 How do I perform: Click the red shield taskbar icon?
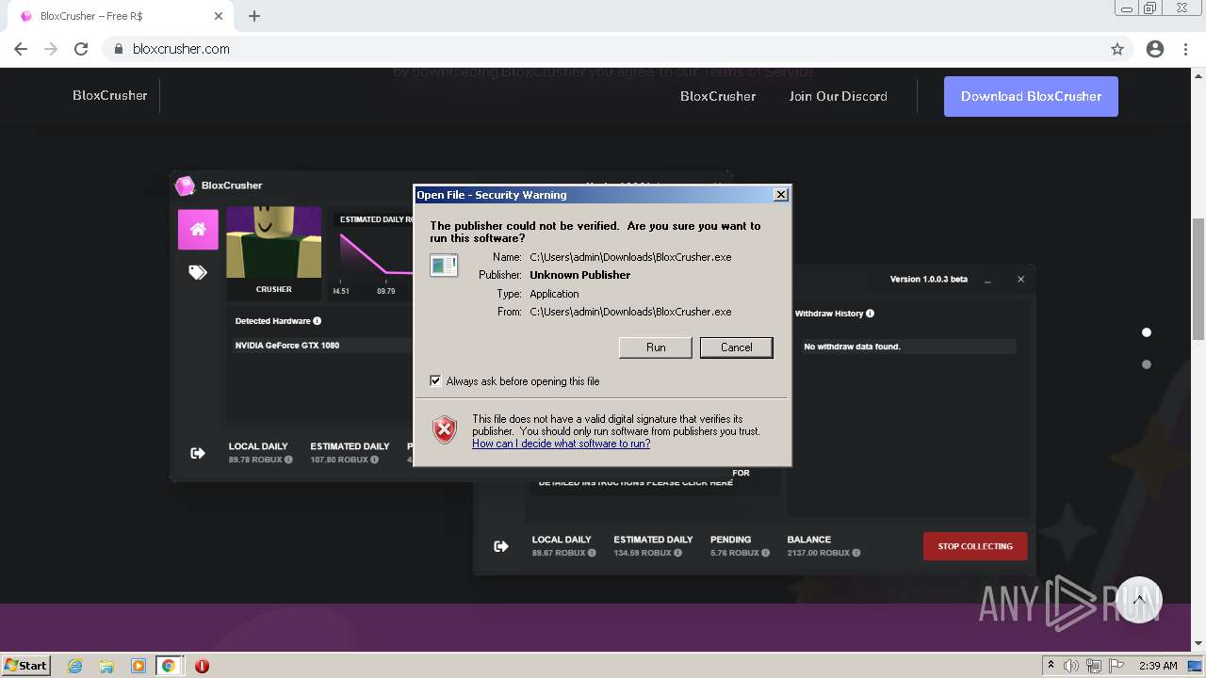click(x=202, y=666)
